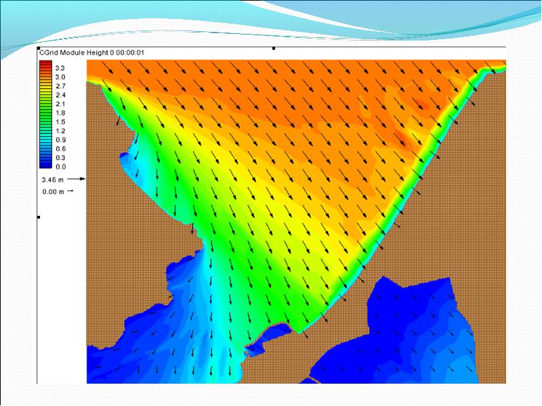Click the long reference arrow beside 3.46 m

point(76,179)
